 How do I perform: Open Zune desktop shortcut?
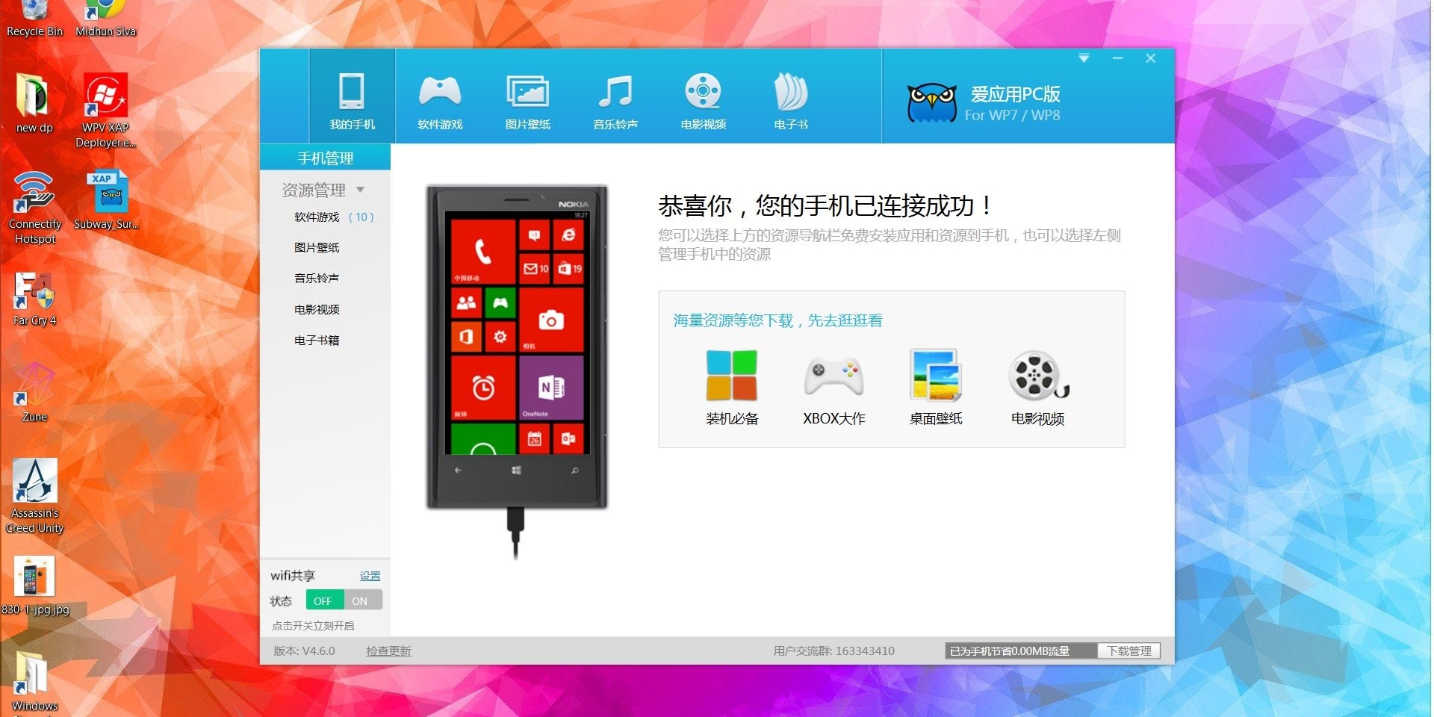click(x=34, y=393)
